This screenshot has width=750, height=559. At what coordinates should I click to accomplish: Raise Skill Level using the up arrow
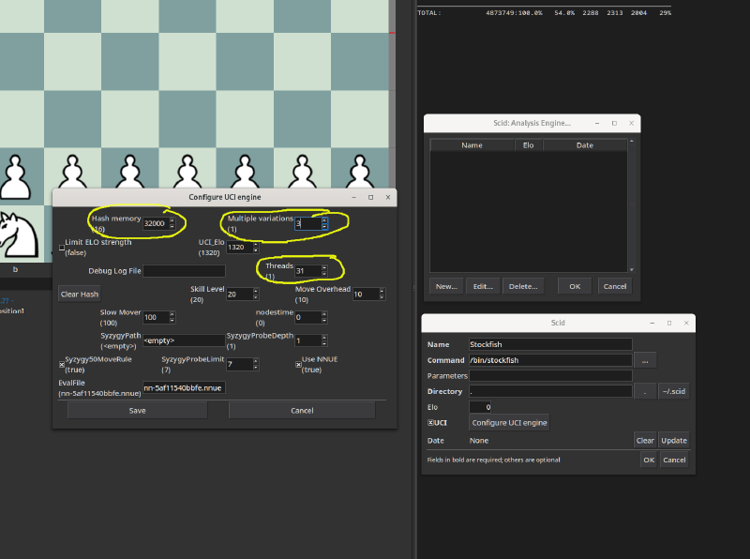coord(257,291)
